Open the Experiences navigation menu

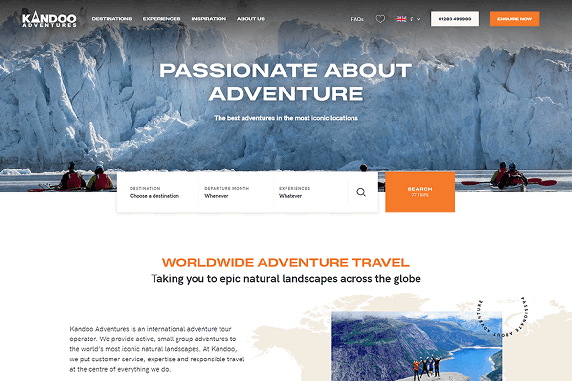pos(162,19)
